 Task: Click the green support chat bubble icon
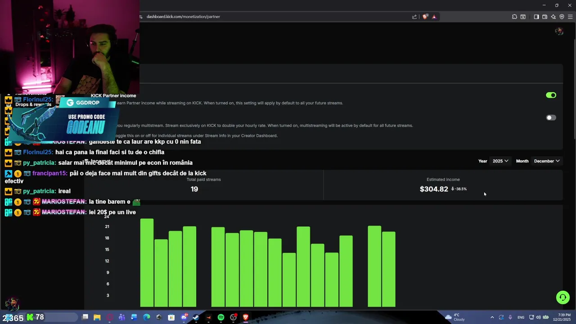(562, 297)
